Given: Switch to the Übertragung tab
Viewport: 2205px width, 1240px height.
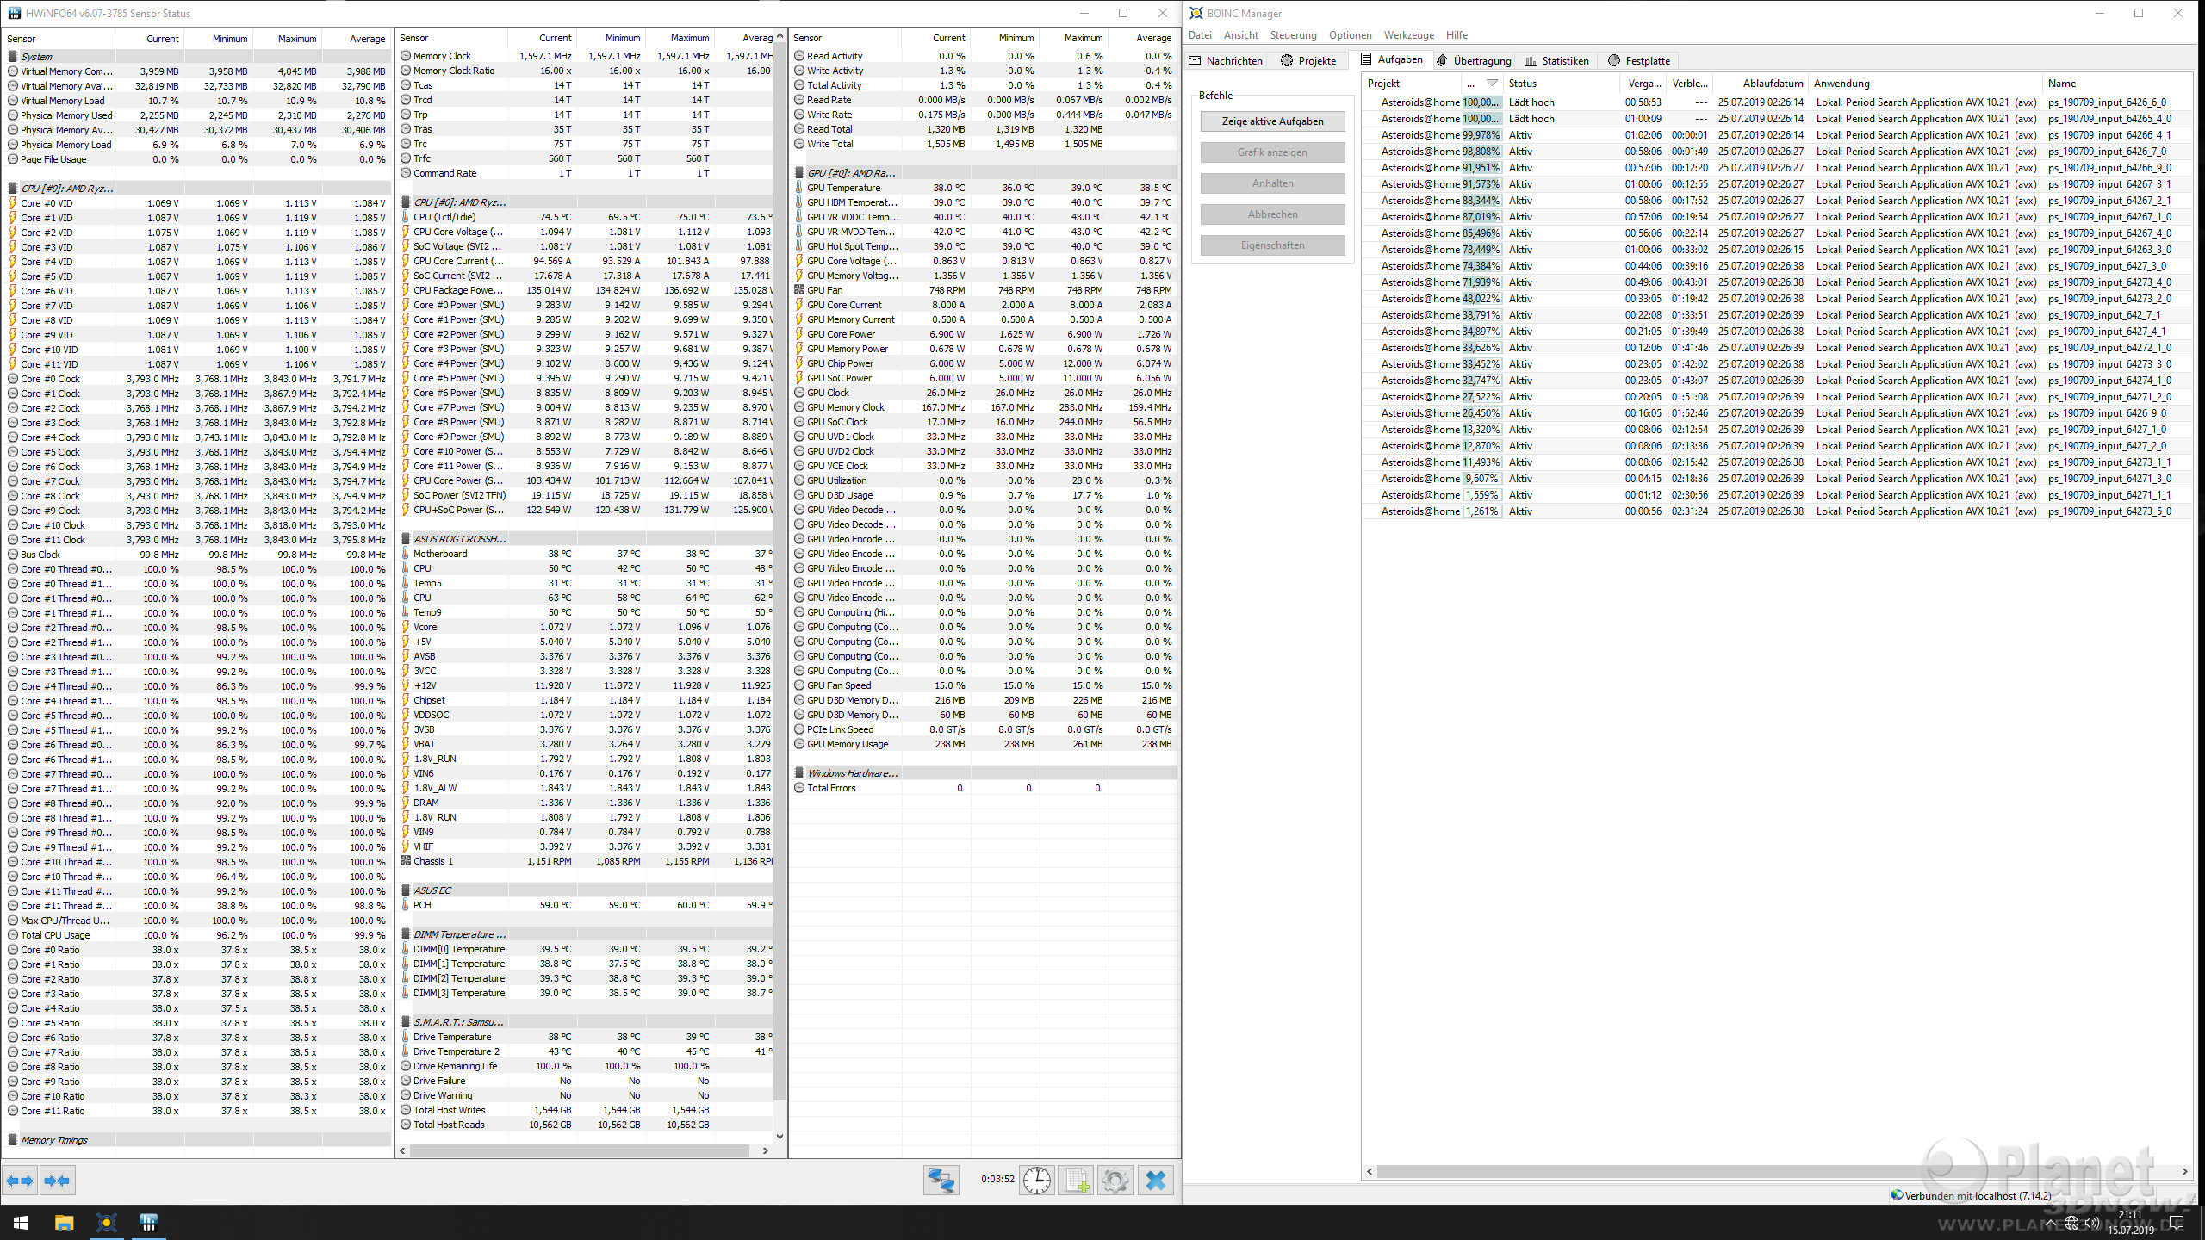Looking at the screenshot, I should 1474,61.
